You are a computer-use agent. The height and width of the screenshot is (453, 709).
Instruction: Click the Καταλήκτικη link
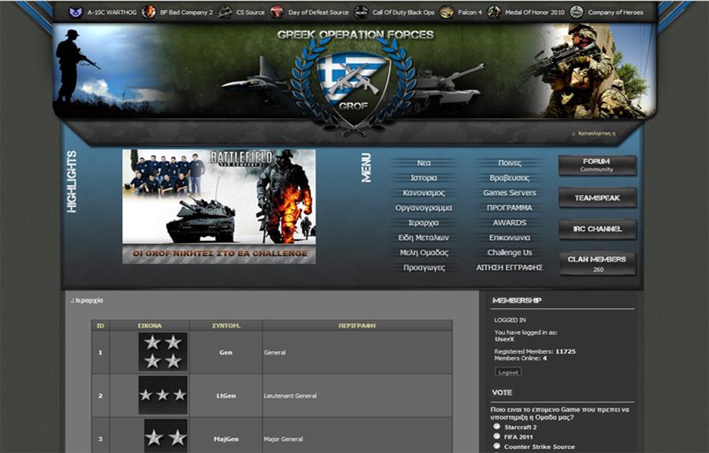[596, 134]
